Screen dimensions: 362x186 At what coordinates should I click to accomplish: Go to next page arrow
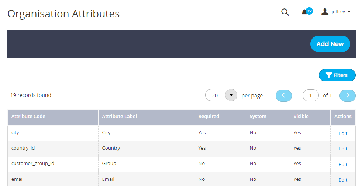pyautogui.click(x=348, y=96)
